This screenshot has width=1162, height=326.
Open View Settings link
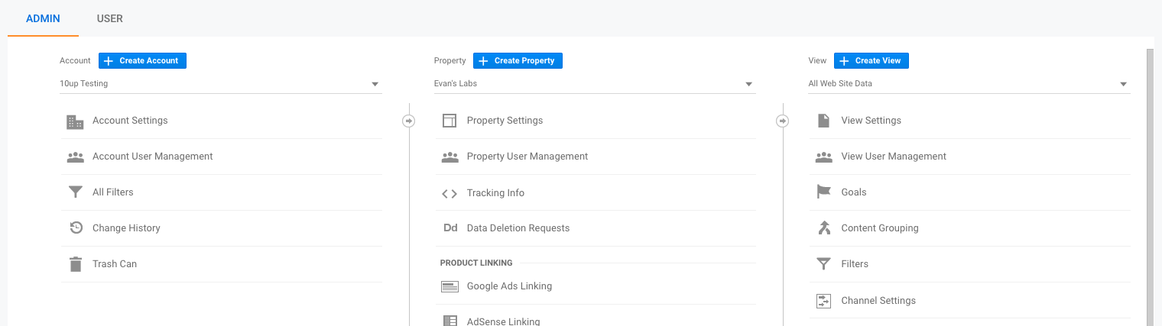click(871, 121)
